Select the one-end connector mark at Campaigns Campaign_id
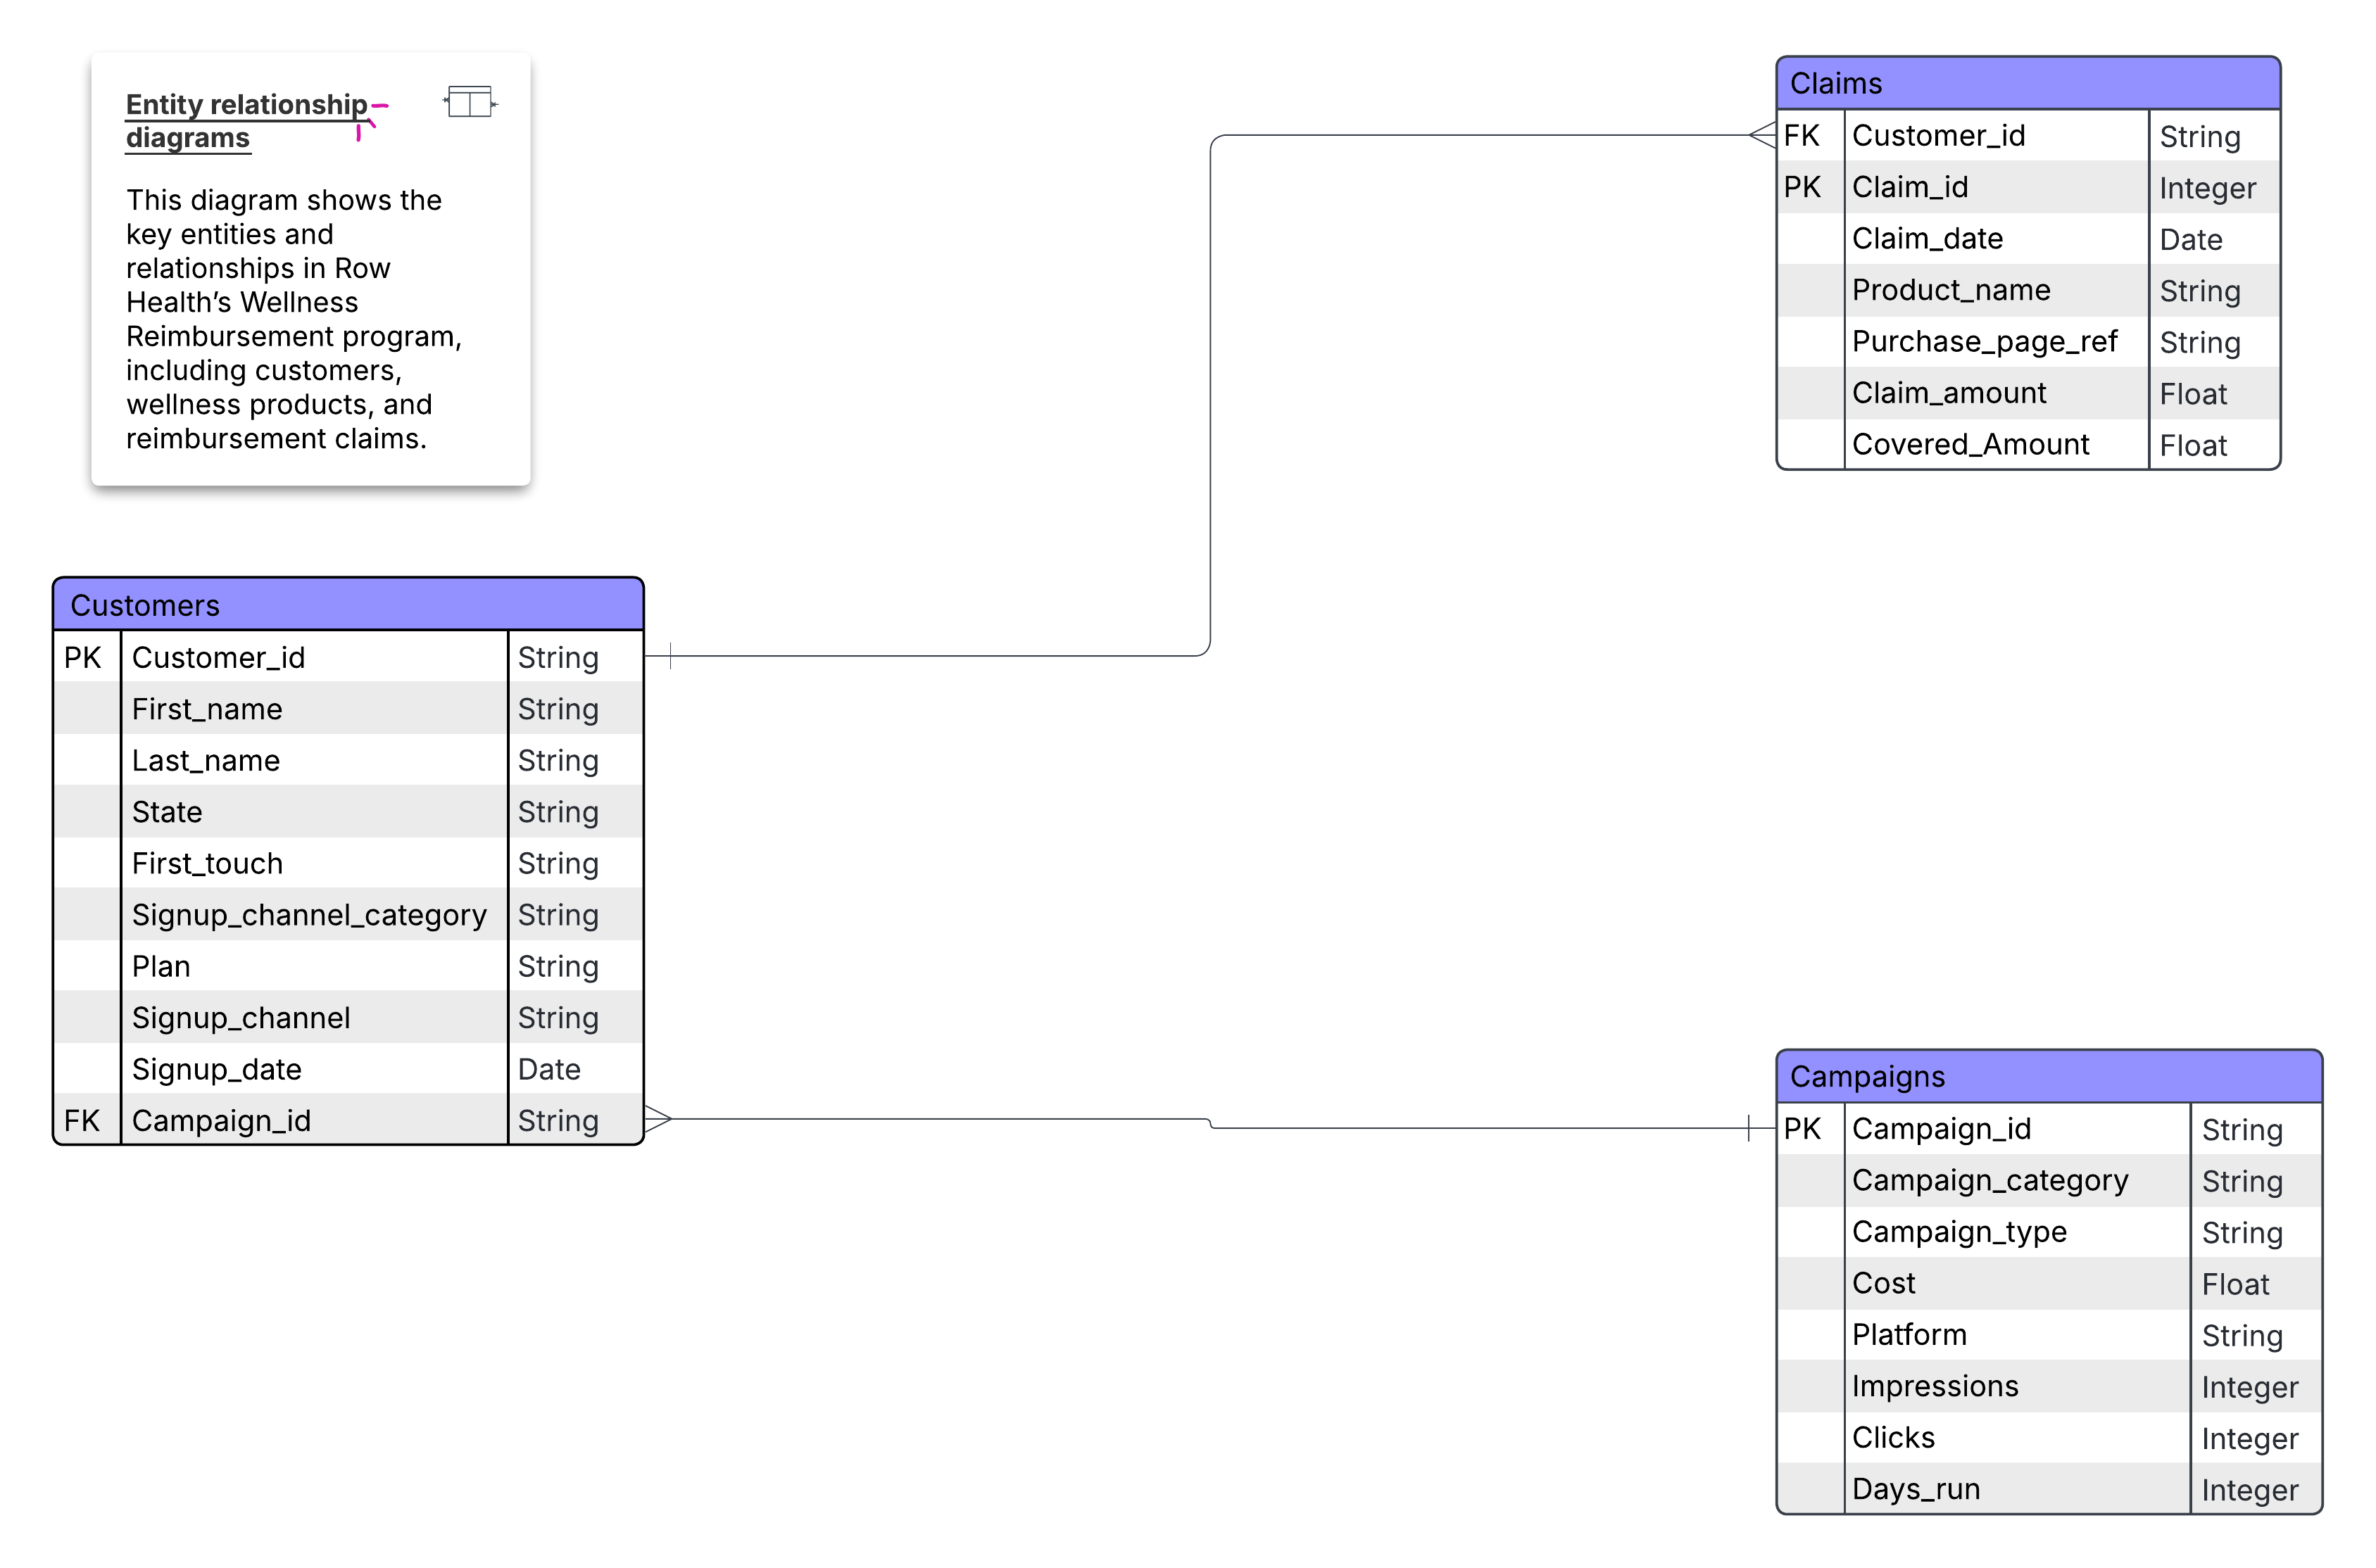The height and width of the screenshot is (1568, 2376). click(x=1749, y=1128)
